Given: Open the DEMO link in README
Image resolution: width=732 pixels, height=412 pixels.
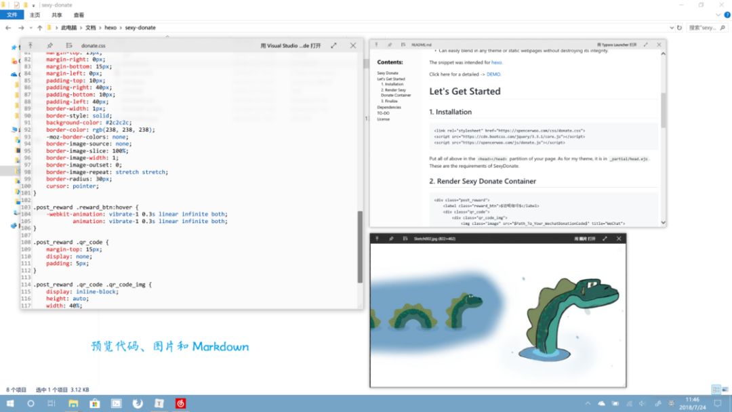Looking at the screenshot, I should 493,74.
